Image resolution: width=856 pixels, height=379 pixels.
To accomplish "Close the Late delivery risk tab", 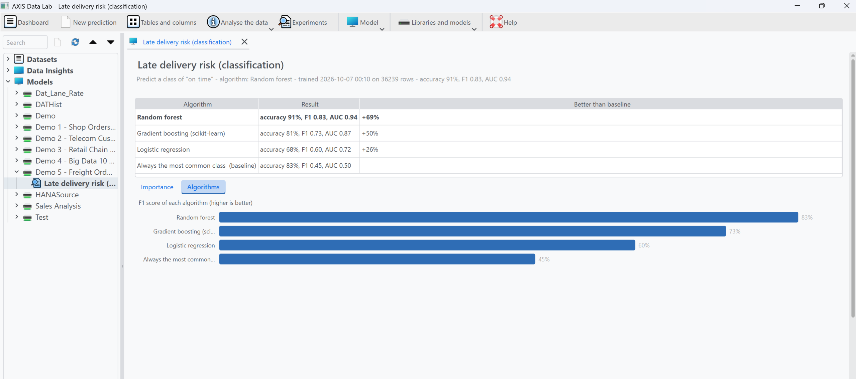I will [244, 42].
